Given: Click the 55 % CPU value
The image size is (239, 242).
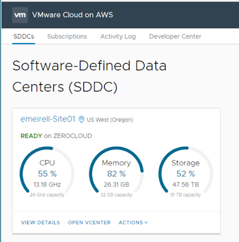Looking at the screenshot, I should 47,174.
